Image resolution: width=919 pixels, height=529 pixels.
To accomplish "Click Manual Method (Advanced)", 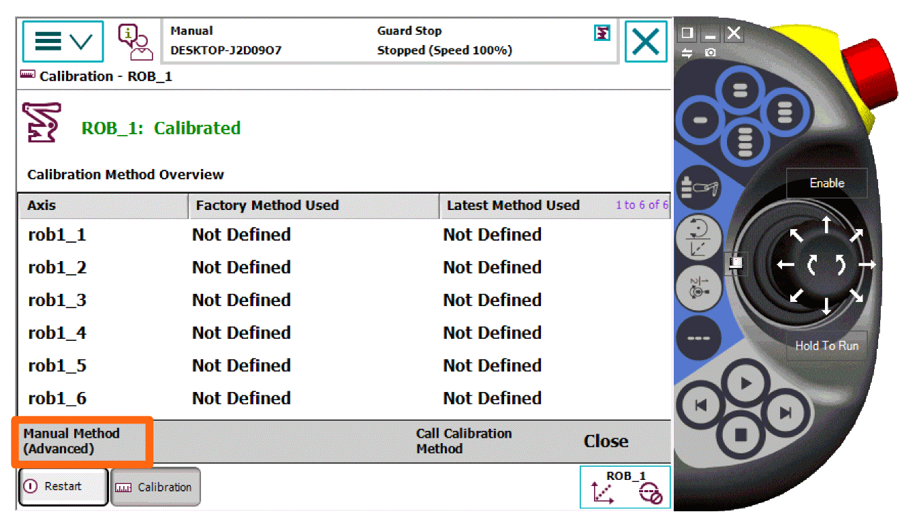I will tap(82, 442).
